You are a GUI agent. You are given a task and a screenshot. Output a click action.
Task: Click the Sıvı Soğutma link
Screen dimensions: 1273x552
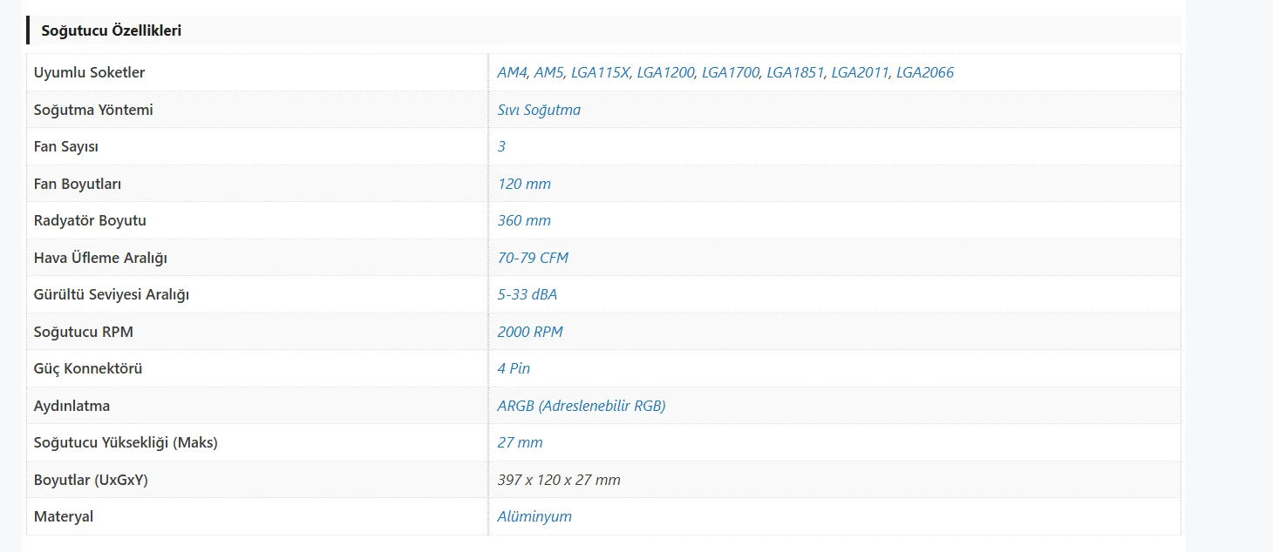click(x=539, y=110)
